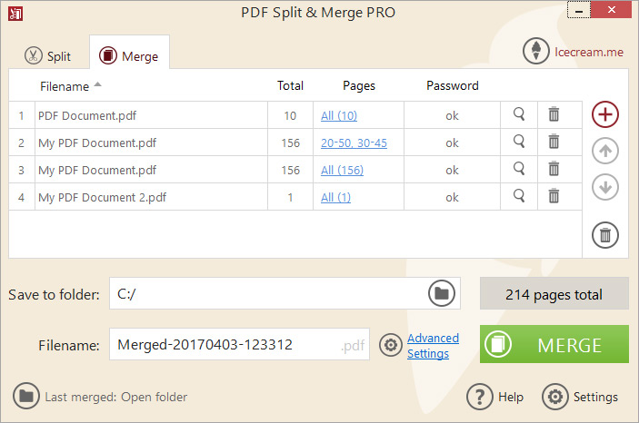This screenshot has height=423, width=639.
Task: Browse the save folder with folder icon
Action: 442,293
